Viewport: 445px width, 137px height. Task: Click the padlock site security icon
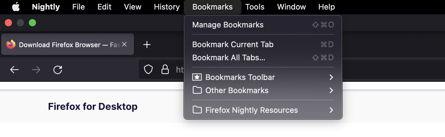[x=165, y=70]
